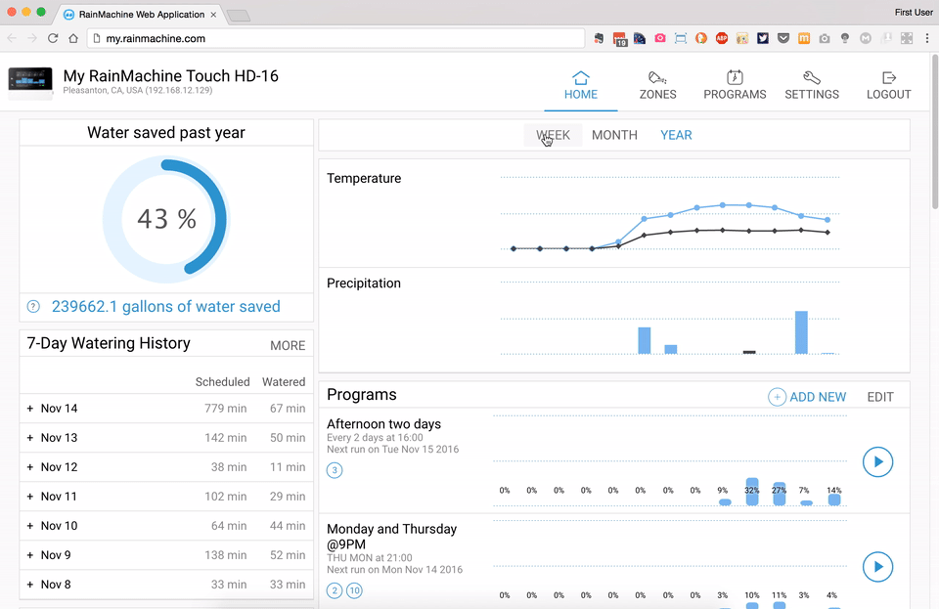The height and width of the screenshot is (609, 939).
Task: Switch weather chart to MONTH view
Action: tap(614, 135)
